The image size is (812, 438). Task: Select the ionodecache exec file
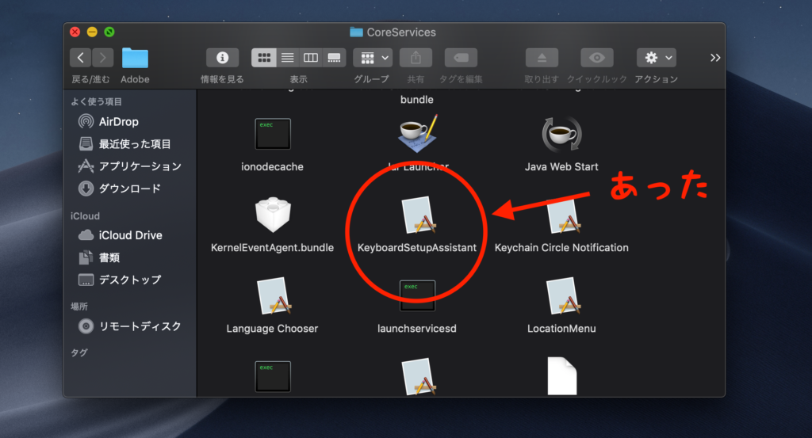point(273,134)
